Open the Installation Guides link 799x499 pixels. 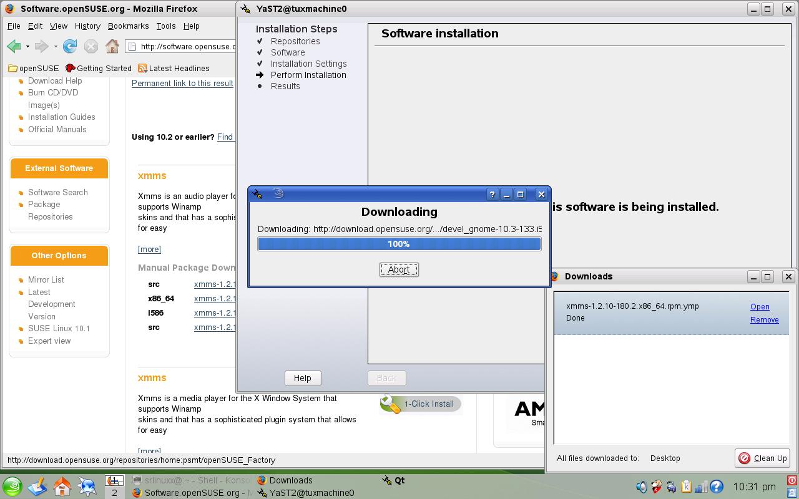pyautogui.click(x=61, y=117)
